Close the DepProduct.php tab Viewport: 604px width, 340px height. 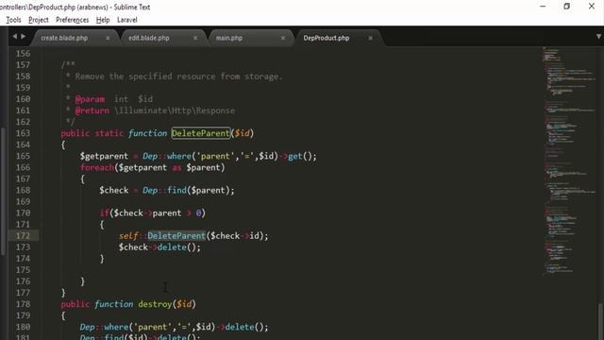pyautogui.click(x=371, y=38)
